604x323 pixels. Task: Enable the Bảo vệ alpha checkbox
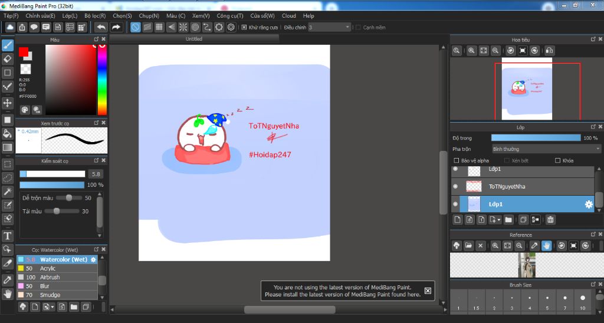point(456,160)
